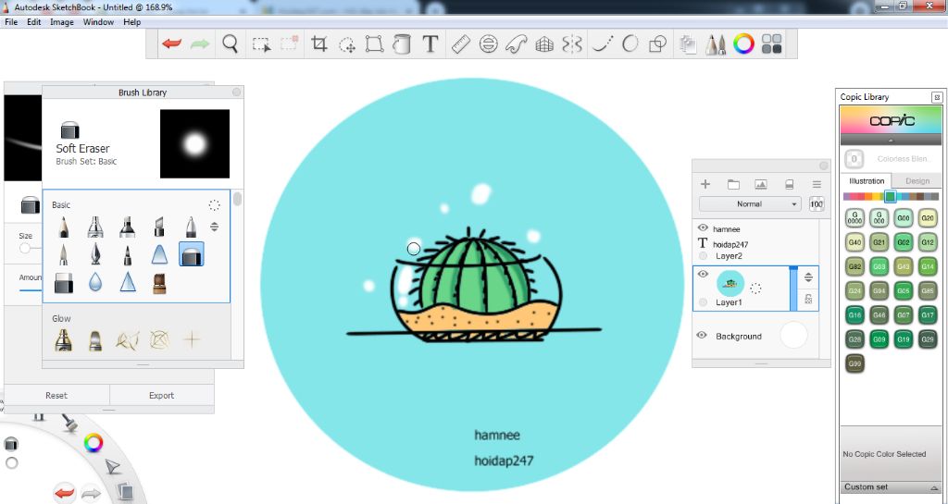Activate the Perspective guides tool
This screenshot has height=504, width=948.
[544, 44]
